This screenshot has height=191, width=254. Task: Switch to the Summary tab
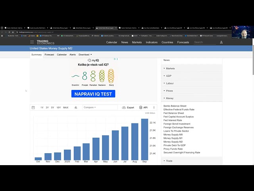tap(37, 55)
